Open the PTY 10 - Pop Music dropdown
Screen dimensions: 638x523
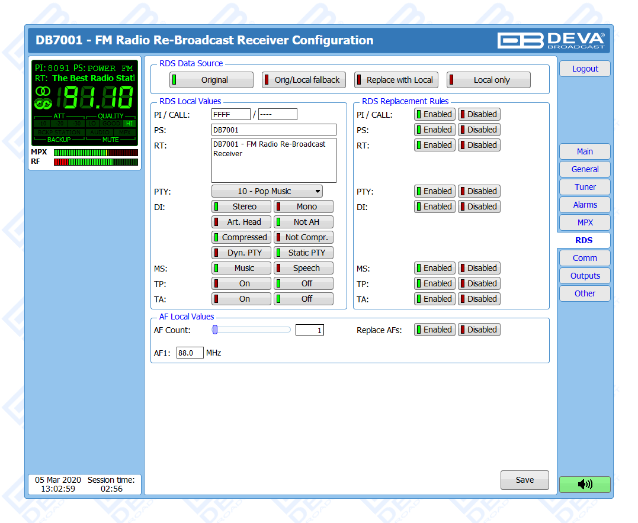pos(267,191)
